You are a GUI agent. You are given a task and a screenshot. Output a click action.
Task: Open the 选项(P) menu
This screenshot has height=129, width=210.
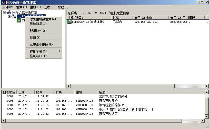pyautogui.click(x=49, y=7)
